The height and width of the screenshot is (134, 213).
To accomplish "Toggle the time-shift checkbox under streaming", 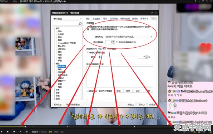I will (88, 52).
